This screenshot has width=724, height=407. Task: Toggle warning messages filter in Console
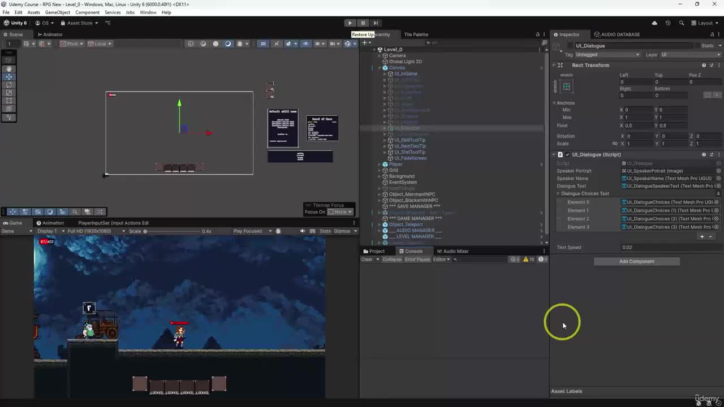click(528, 259)
